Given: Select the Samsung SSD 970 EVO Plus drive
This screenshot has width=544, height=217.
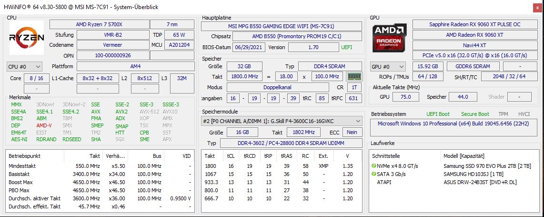Looking at the screenshot, I should pyautogui.click(x=454, y=166).
